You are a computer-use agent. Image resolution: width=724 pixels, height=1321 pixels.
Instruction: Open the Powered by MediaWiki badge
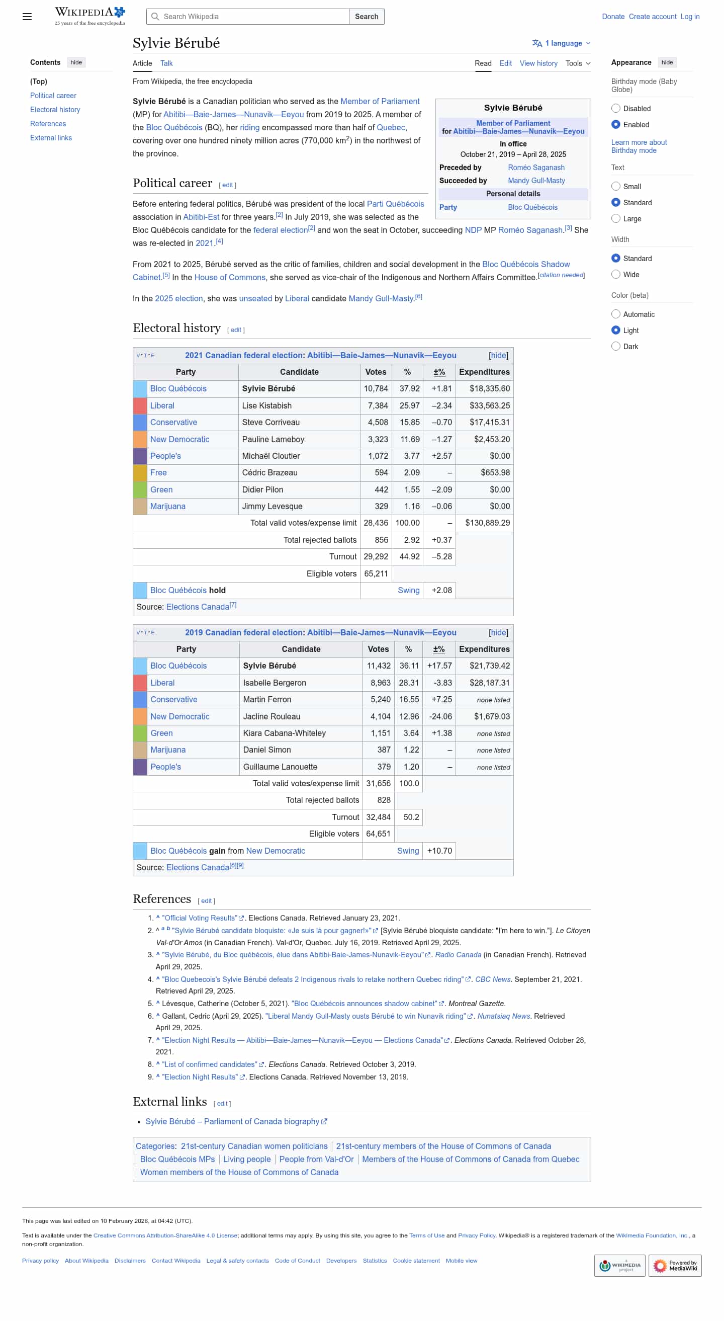click(675, 1265)
